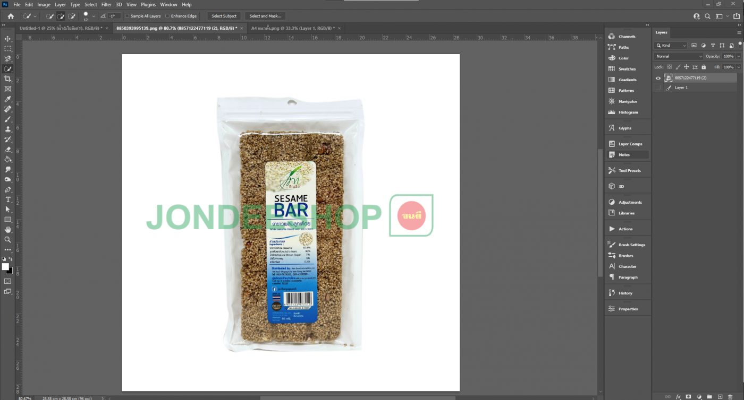Screen dimensions: 744x400
Task: Pick the Eyedropper tool
Action: click(8, 99)
